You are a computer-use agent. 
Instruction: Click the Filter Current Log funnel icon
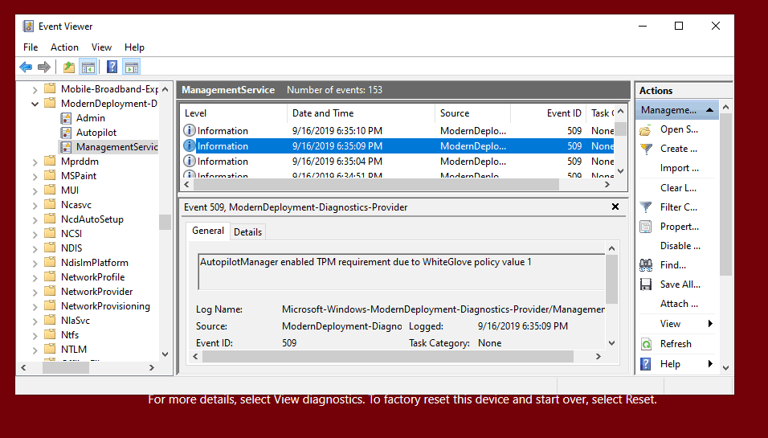pos(646,207)
